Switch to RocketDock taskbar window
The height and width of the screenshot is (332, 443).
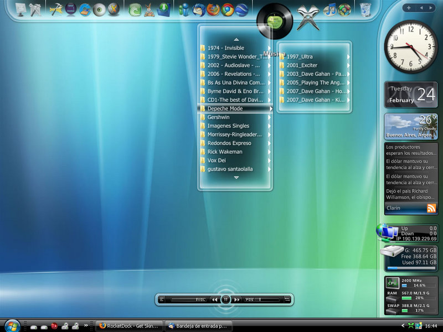pos(130,326)
